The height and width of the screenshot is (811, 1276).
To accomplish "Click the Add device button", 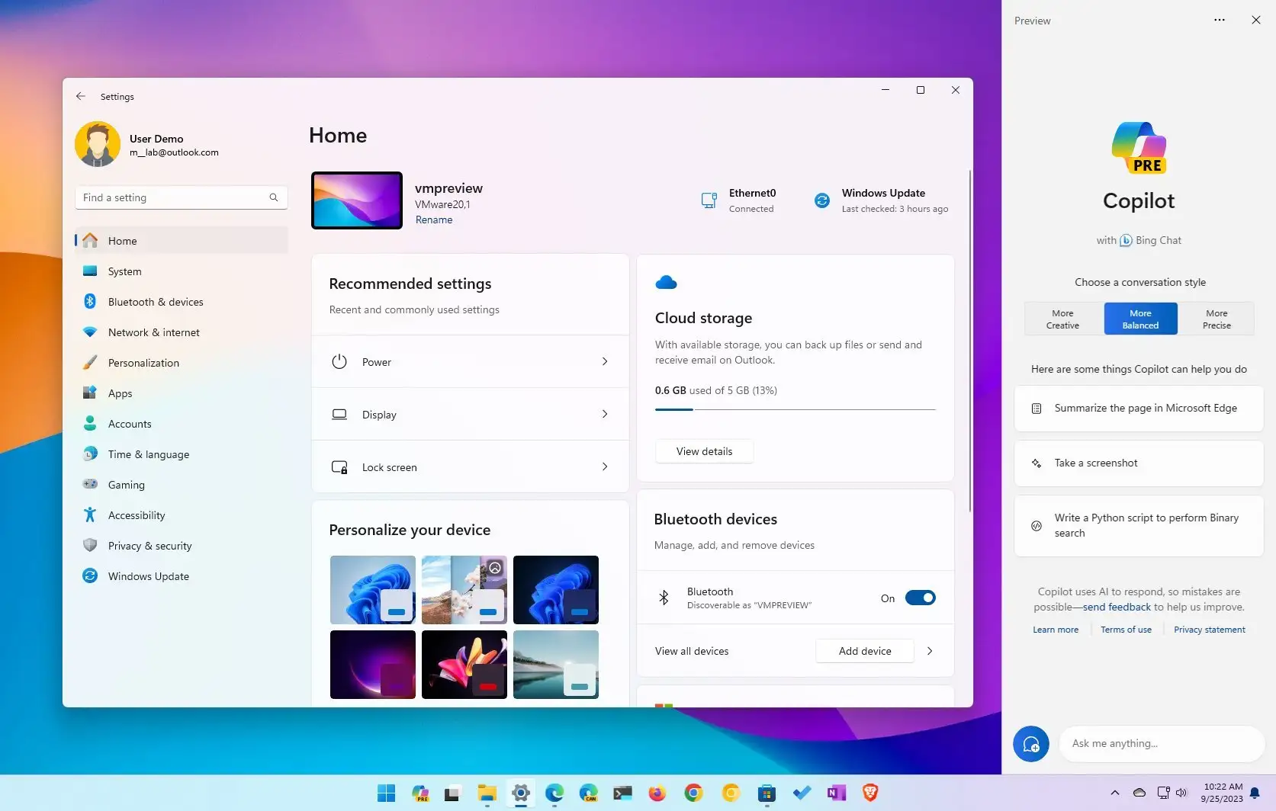I will [865, 651].
